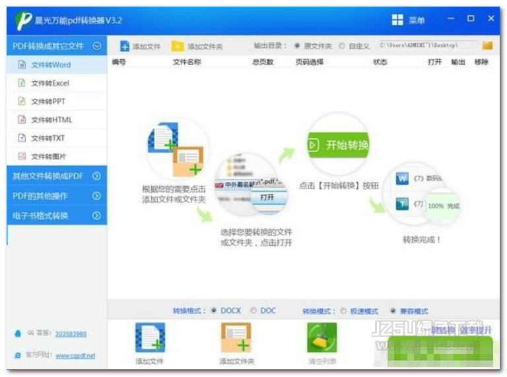Click the green 开始转换 guide illustration

point(339,145)
